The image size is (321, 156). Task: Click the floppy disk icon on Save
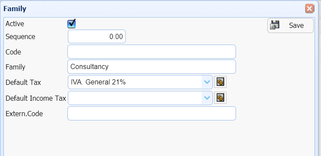coord(275,25)
